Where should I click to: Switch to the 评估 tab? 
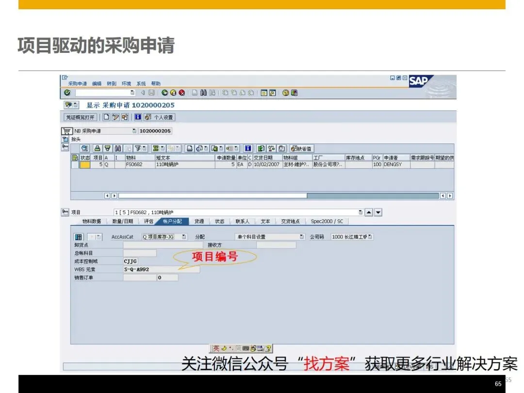[x=148, y=221]
